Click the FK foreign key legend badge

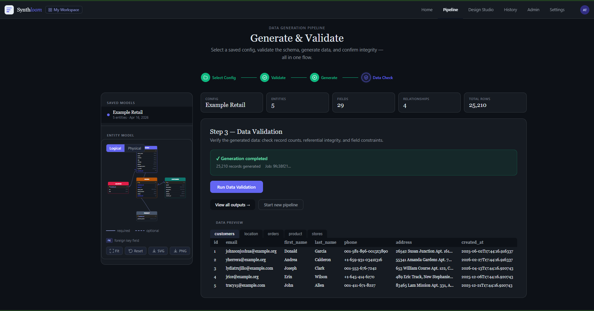click(x=109, y=240)
